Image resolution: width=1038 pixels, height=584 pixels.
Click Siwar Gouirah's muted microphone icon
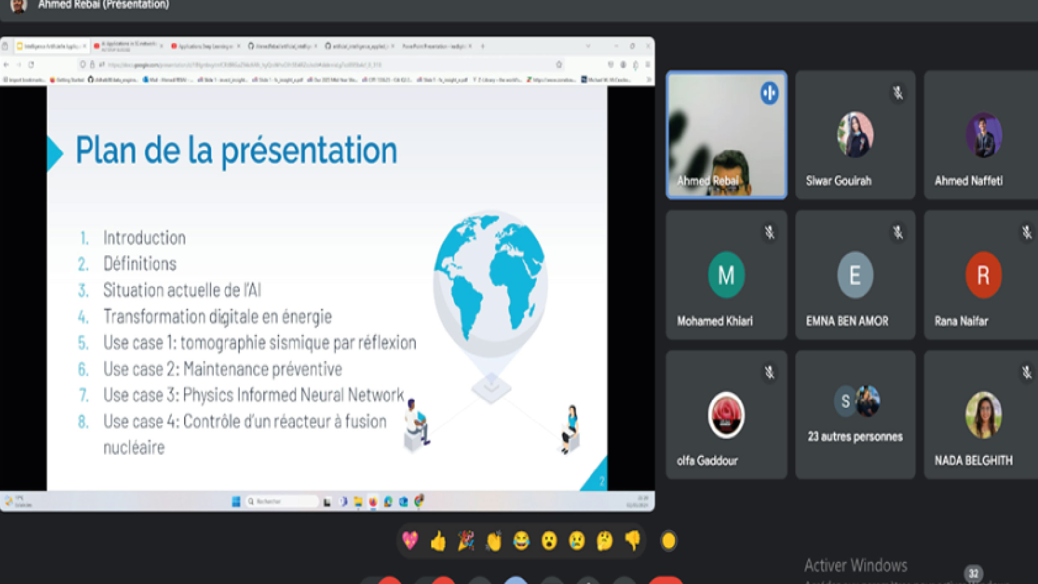898,93
